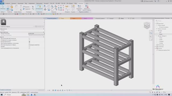The width and height of the screenshot is (172, 96).
Task: Open the File ribbon tab
Action: tap(2, 3)
